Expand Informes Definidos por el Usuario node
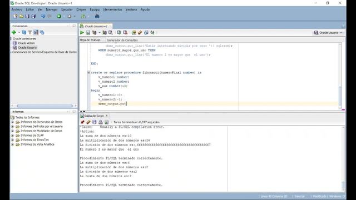 pos(12,127)
